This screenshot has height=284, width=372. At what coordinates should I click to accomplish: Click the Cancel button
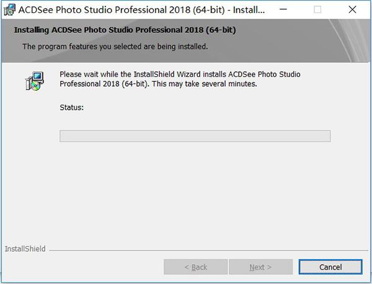point(330,267)
